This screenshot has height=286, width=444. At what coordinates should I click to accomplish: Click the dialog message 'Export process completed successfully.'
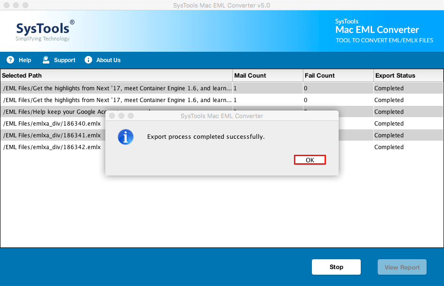point(206,136)
